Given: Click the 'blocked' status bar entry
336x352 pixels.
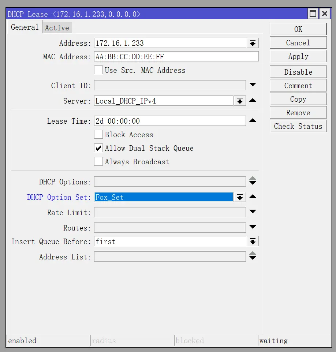Looking at the screenshot, I should coord(216,341).
